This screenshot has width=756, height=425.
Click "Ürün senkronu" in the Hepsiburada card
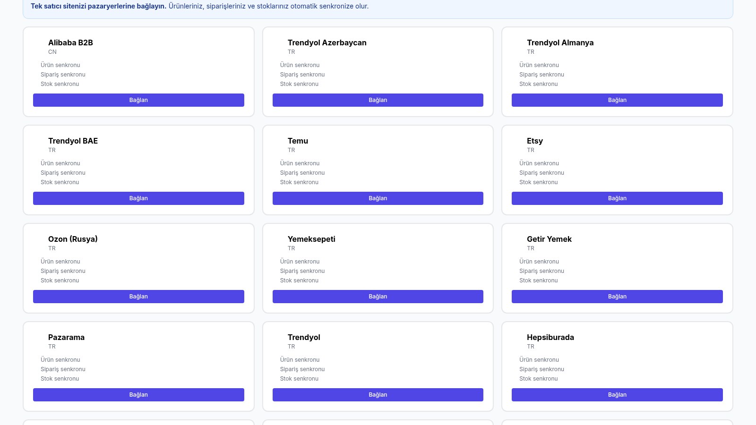[x=539, y=360]
